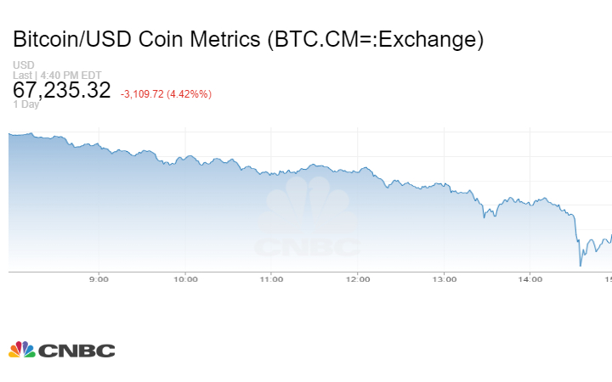Click the 14:00 time axis label
The width and height of the screenshot is (612, 382).
point(530,278)
